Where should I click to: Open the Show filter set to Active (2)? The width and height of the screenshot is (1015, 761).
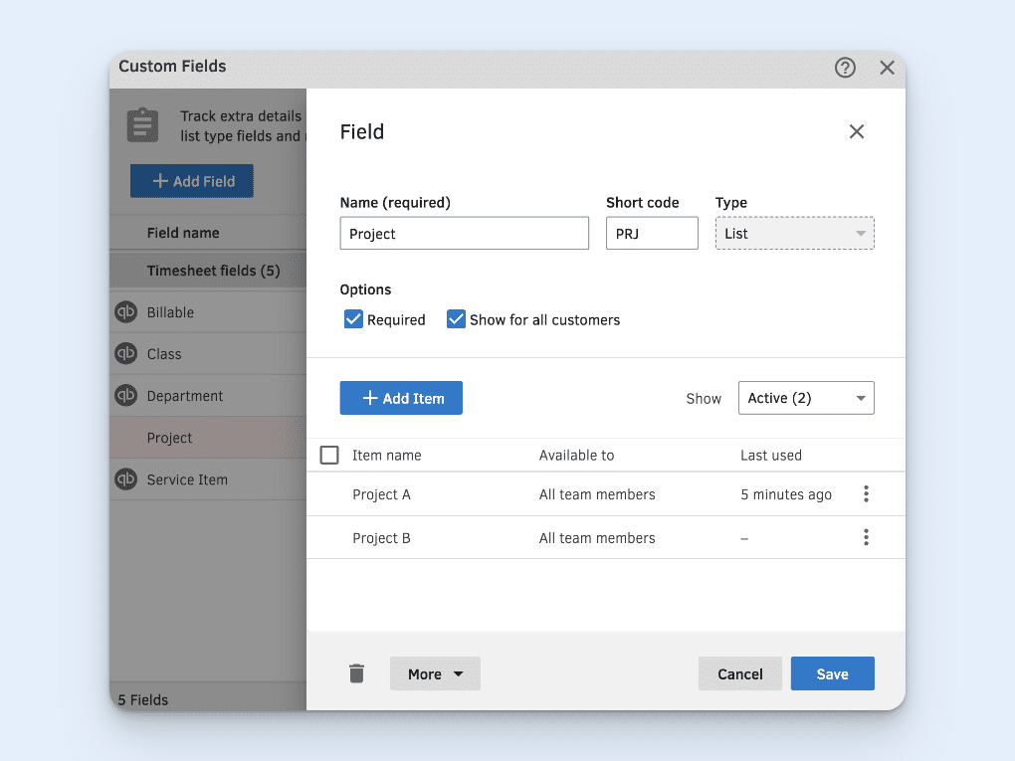806,398
